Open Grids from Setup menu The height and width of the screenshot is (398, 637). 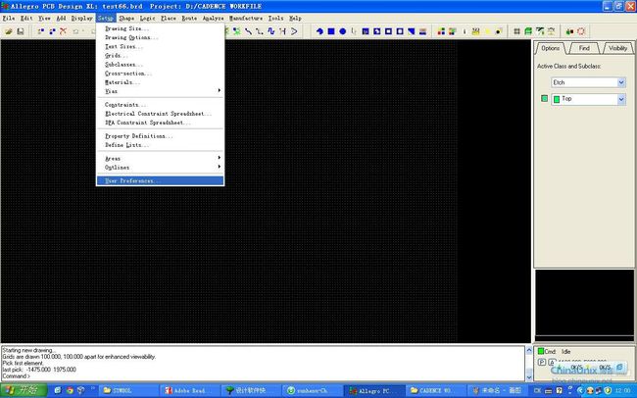click(160, 55)
